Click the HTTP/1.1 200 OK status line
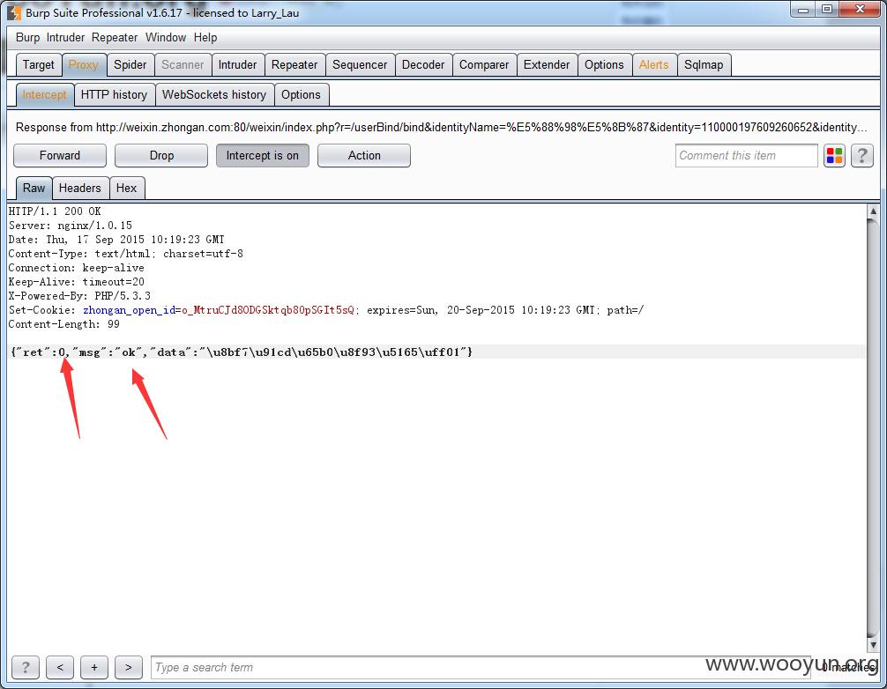Screen dimensions: 887x689 coord(55,211)
